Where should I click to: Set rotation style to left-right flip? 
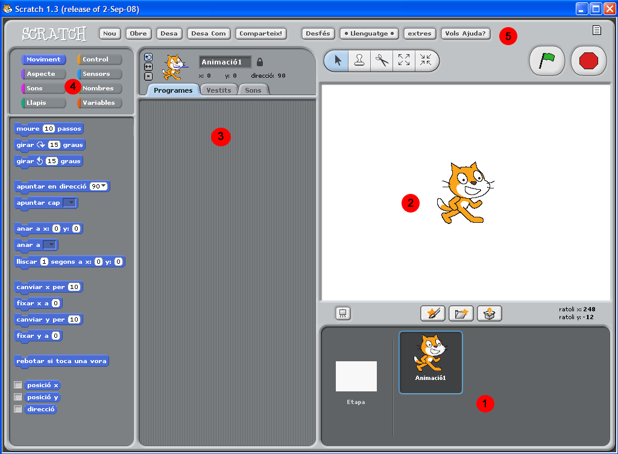coord(148,67)
